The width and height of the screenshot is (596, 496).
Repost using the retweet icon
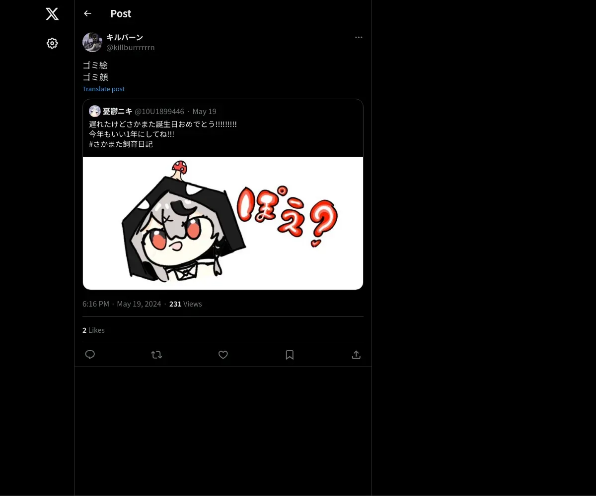156,355
